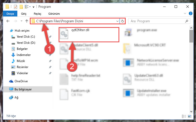Refresh the current folder view
Screen dimensions: 196x122
(123, 21)
